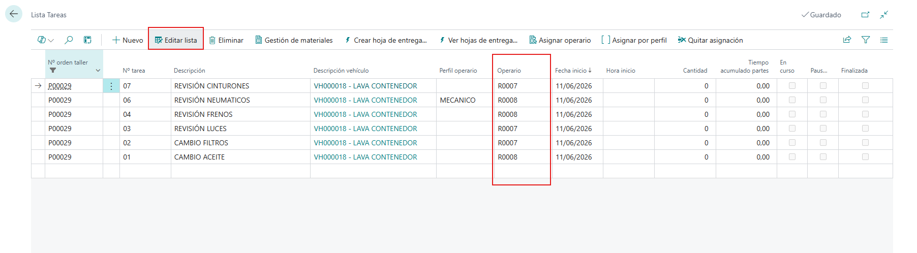
Task: Open the view options icon in toolbar
Action: [x=45, y=40]
